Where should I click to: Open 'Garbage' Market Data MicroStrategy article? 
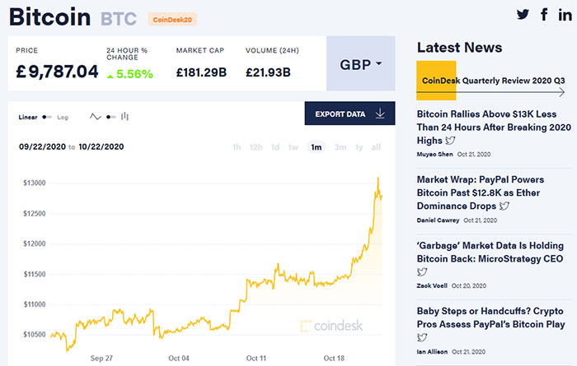point(490,252)
